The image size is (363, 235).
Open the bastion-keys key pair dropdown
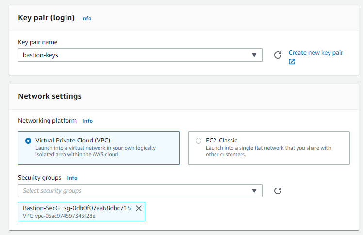(x=140, y=55)
